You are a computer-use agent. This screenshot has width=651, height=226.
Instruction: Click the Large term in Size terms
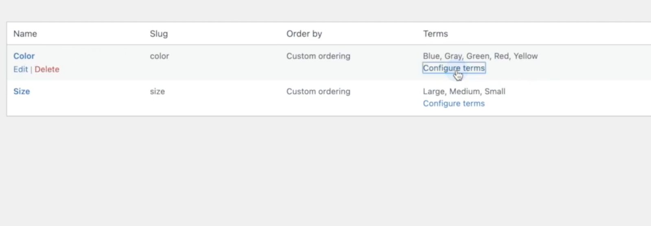[x=433, y=91]
